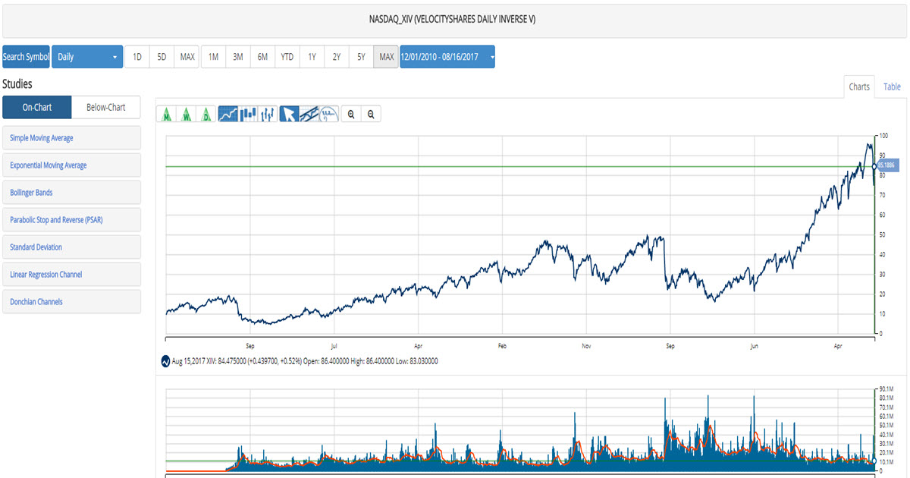Set the range to 6M

click(262, 57)
